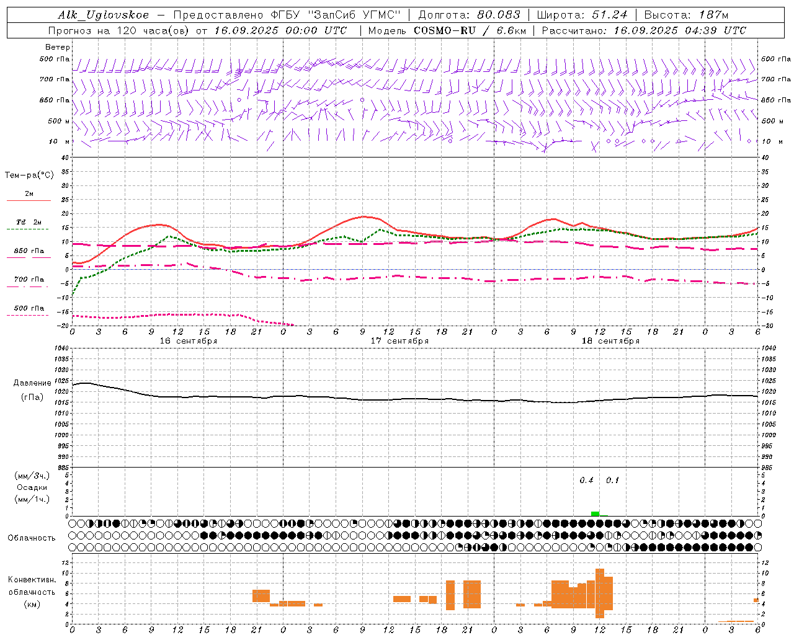Select the provider text ФГБУ "ЗапСиб УГМС"
The image size is (794, 635).
pos(336,15)
